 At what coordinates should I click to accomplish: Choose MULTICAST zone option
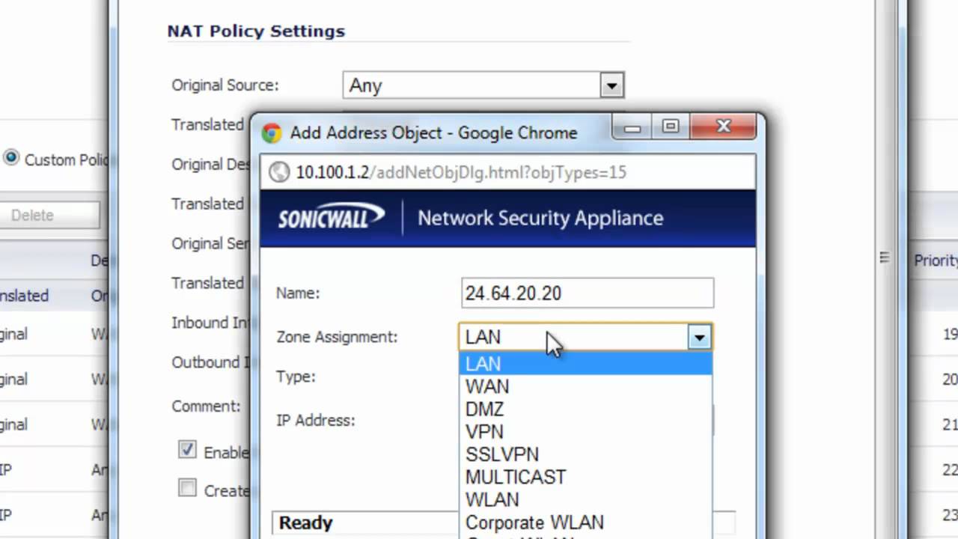(515, 477)
